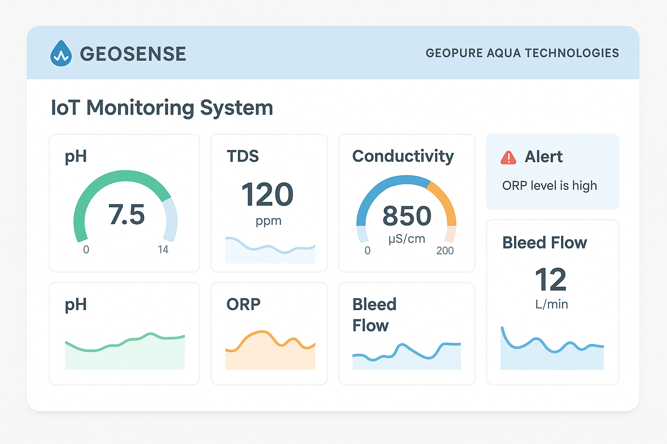The image size is (667, 444).
Task: Click the Alert panel title
Action: (543, 157)
